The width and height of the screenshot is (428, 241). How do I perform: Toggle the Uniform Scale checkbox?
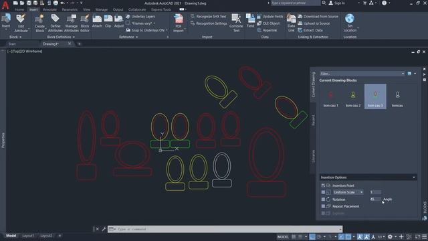[323, 192]
